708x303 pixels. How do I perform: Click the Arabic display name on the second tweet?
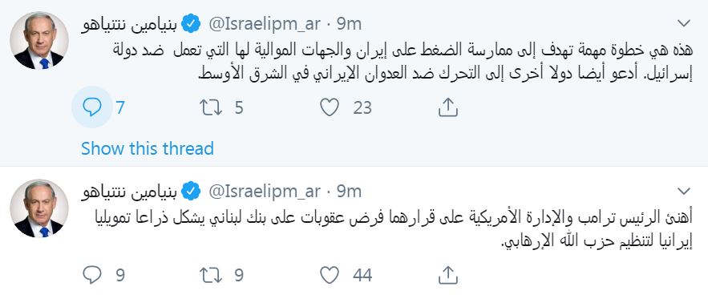click(129, 192)
